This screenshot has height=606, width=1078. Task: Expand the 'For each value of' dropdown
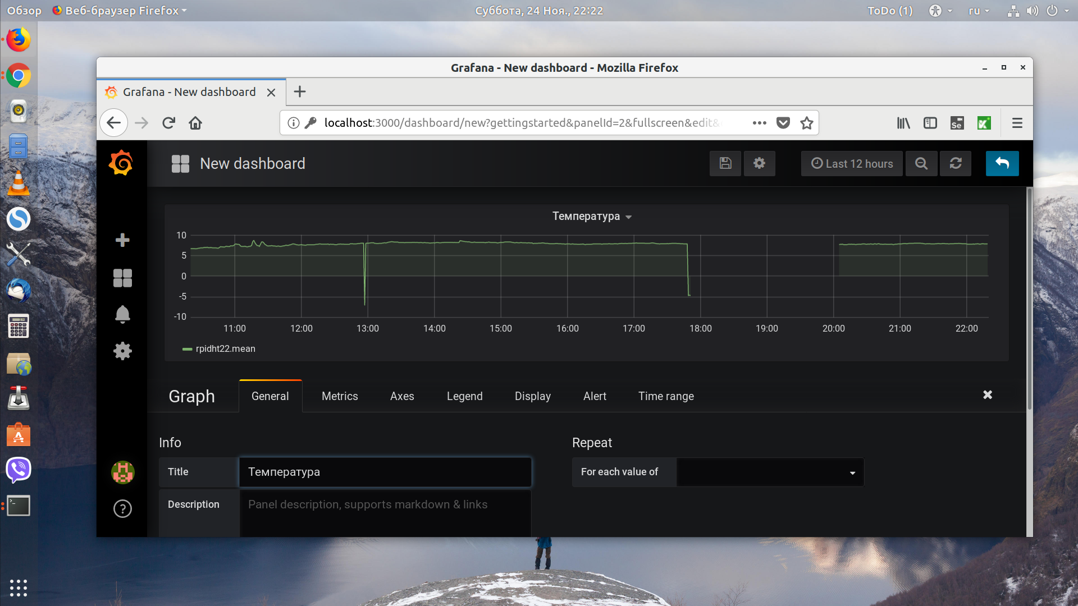click(770, 472)
